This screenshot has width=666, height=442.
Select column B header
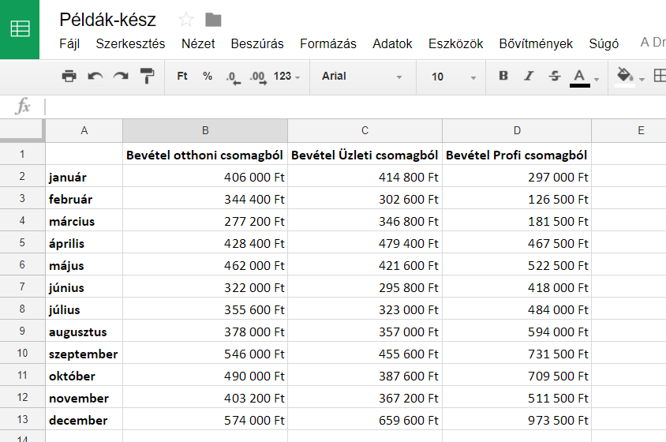pyautogui.click(x=205, y=131)
